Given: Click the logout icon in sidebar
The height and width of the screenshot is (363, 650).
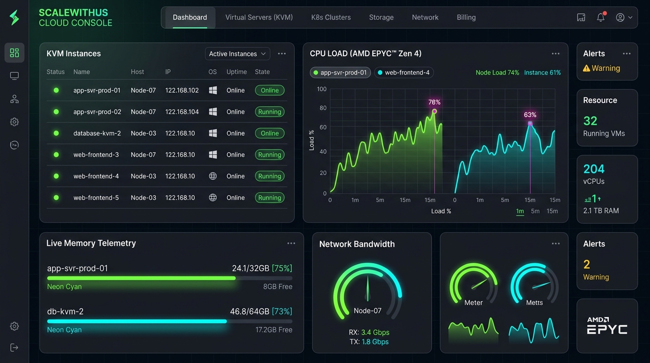Looking at the screenshot, I should coord(15,347).
